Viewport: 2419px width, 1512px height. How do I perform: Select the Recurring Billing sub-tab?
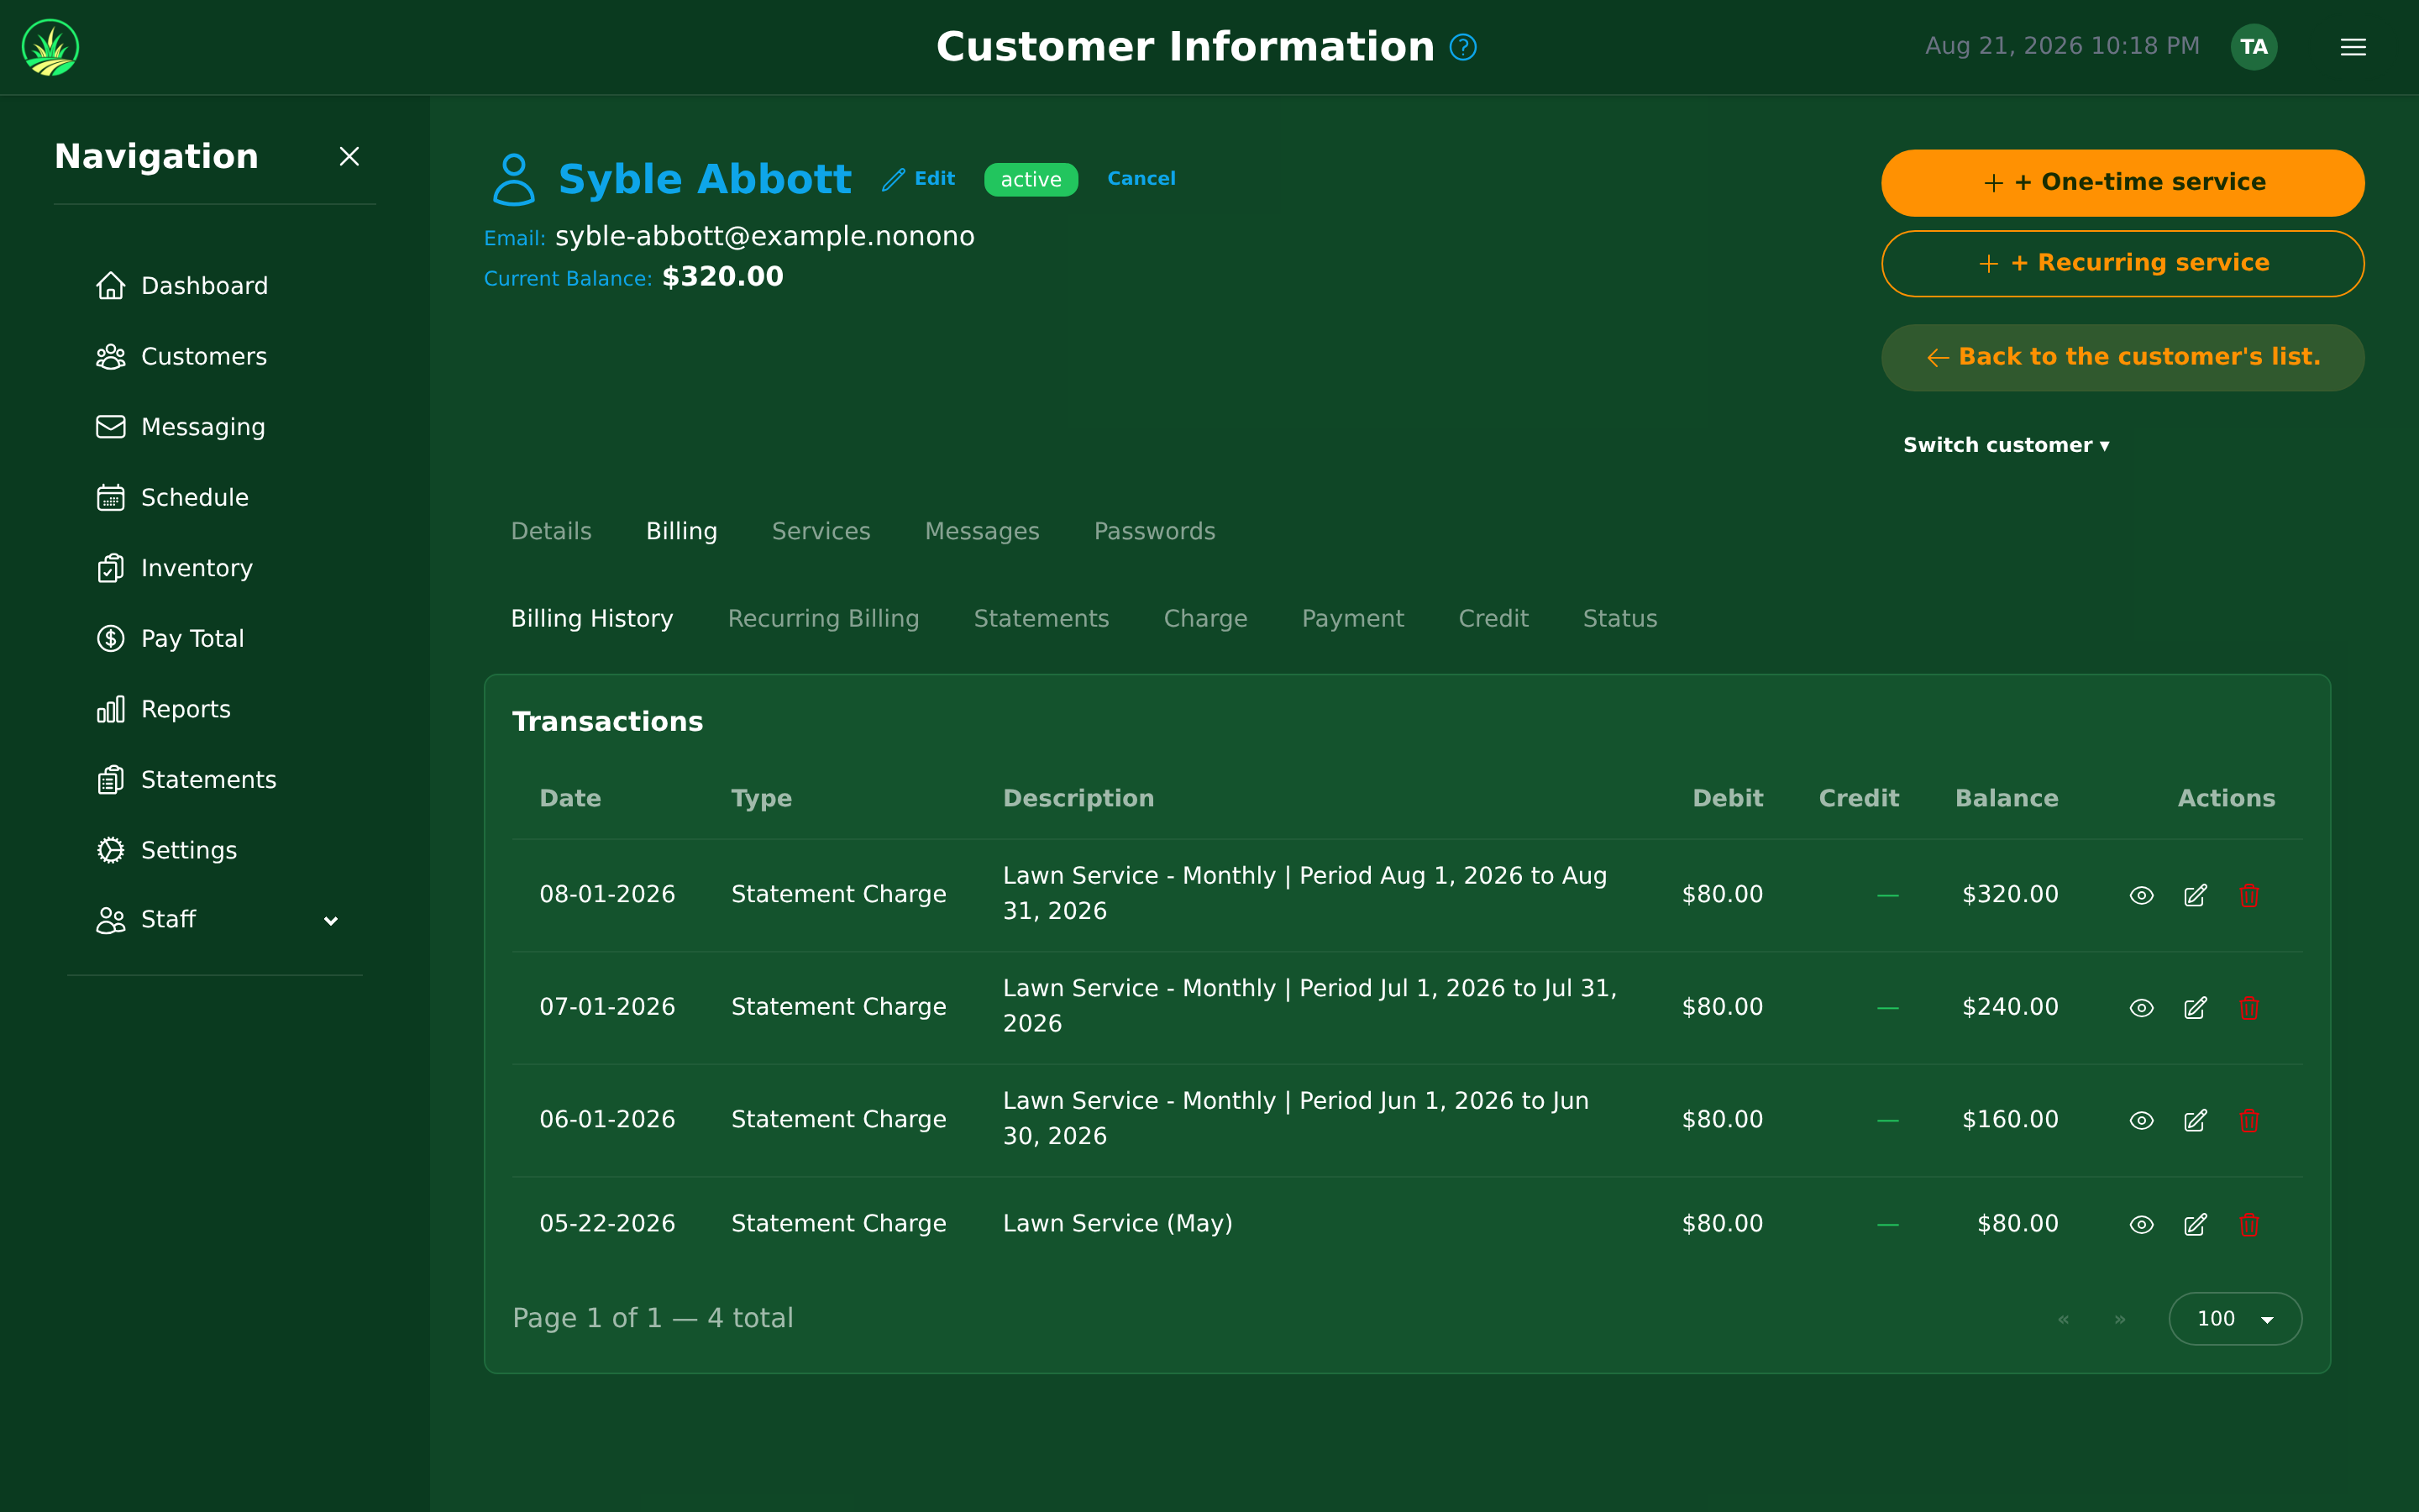click(x=822, y=619)
